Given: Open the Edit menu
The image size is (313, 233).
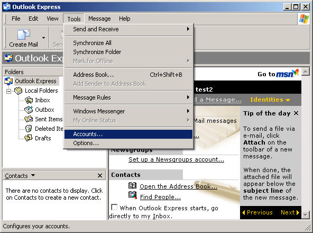Looking at the screenshot, I should click(33, 19).
